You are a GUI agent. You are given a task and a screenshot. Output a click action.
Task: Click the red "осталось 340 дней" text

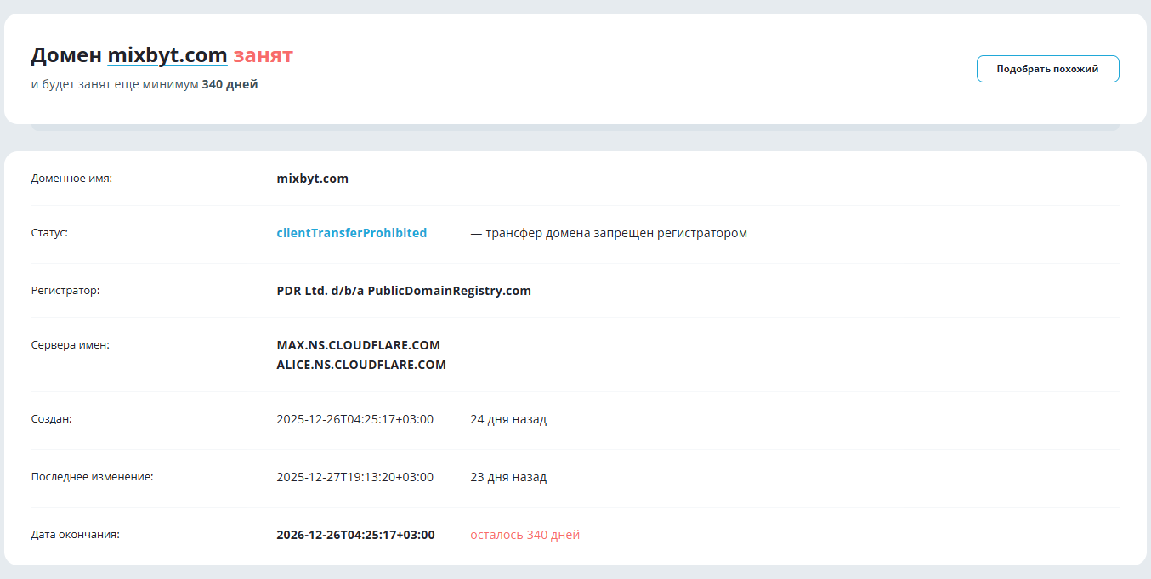point(525,535)
